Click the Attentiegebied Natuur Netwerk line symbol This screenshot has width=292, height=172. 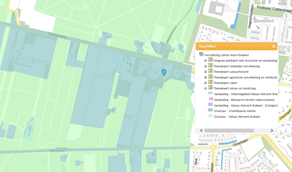(x=210, y=93)
